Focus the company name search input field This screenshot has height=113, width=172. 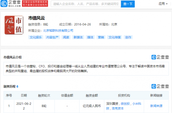[x=86, y=4]
